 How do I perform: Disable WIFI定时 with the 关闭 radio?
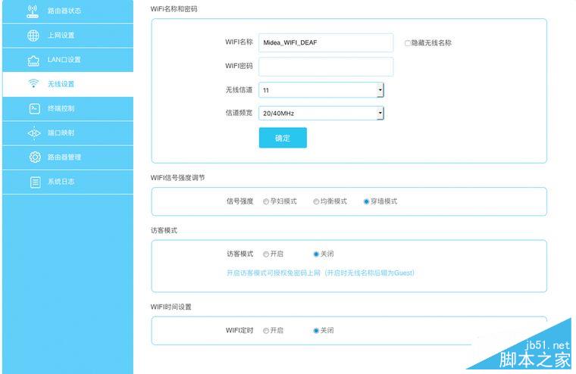coord(316,331)
